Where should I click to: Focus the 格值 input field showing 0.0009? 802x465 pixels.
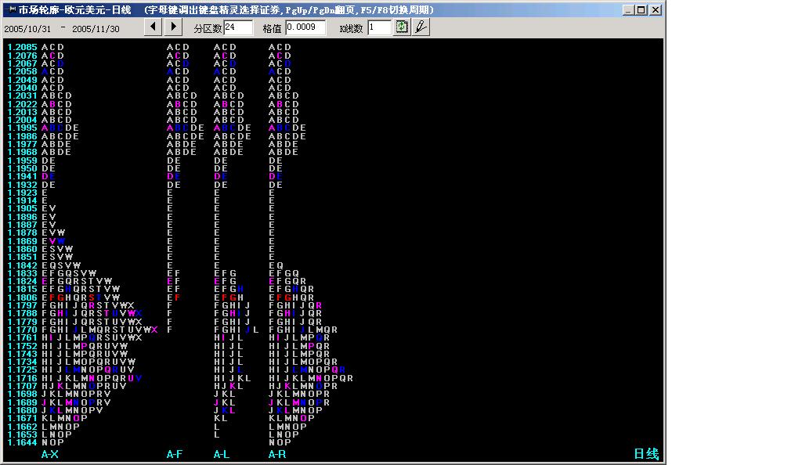tap(305, 27)
